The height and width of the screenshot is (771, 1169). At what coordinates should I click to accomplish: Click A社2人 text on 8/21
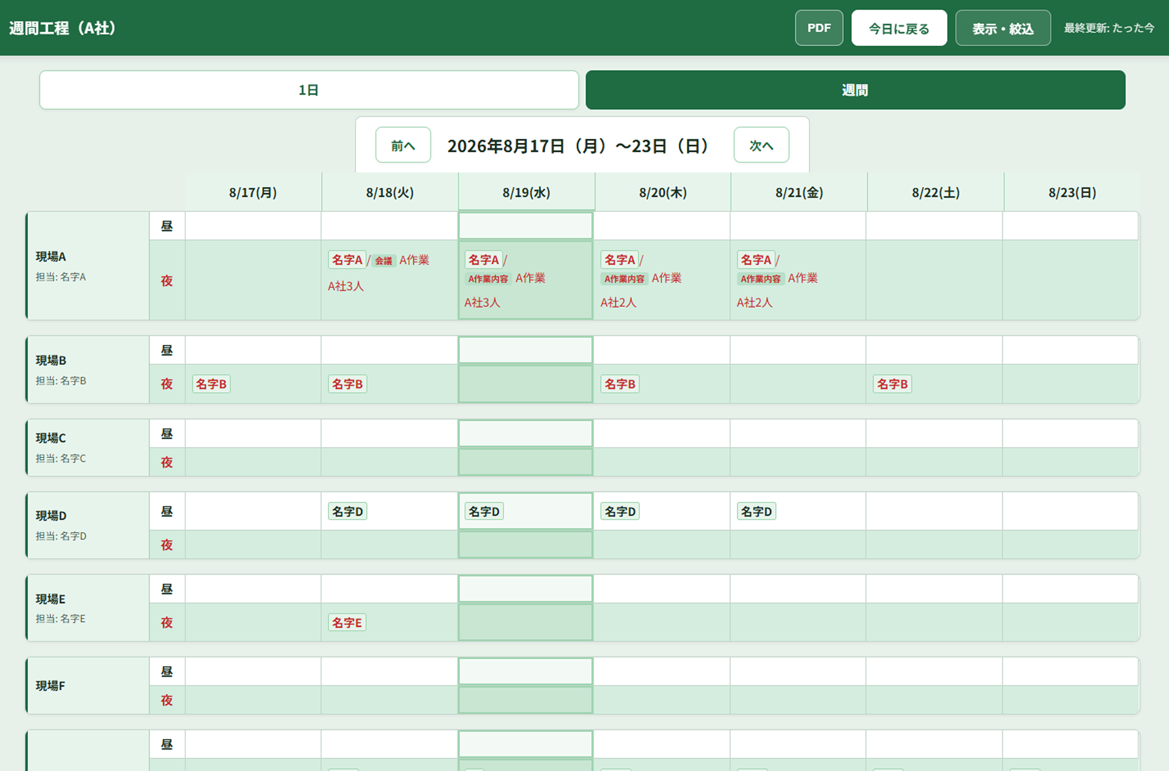pos(754,303)
